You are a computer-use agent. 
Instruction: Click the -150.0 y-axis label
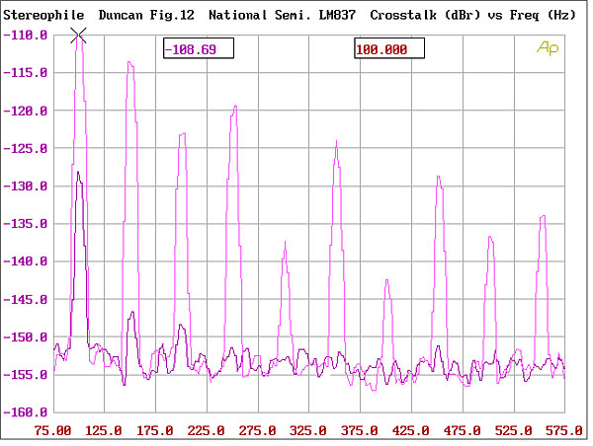tap(26, 336)
